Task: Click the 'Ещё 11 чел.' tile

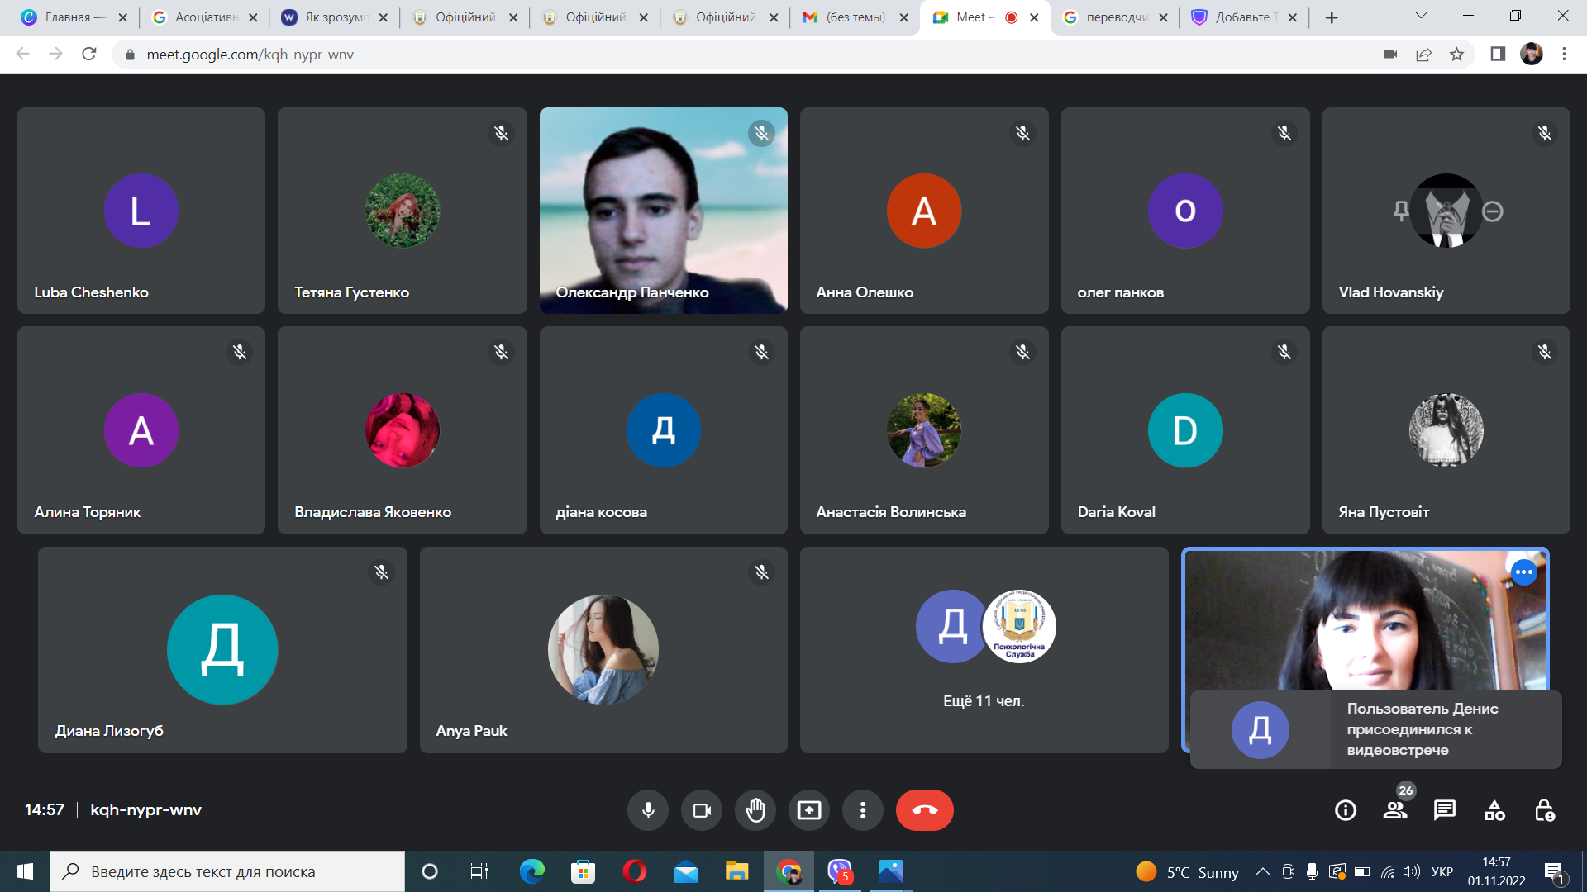Action: point(984,650)
